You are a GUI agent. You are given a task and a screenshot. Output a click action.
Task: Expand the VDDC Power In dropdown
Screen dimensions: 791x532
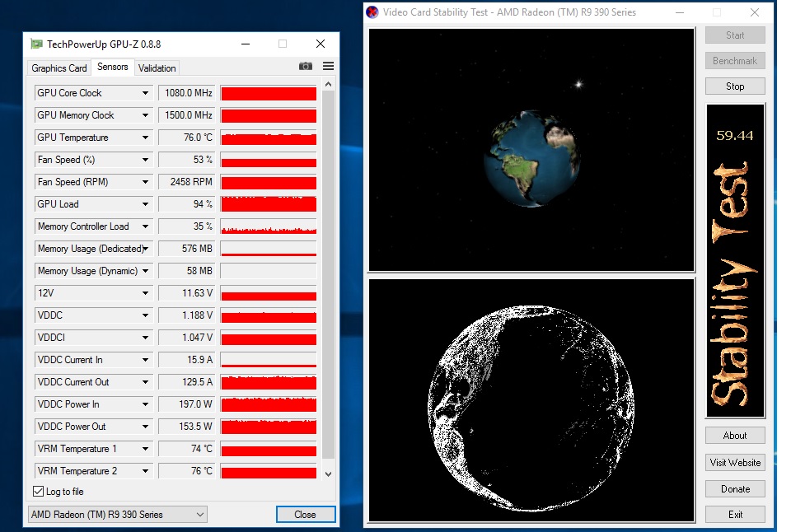(x=145, y=404)
